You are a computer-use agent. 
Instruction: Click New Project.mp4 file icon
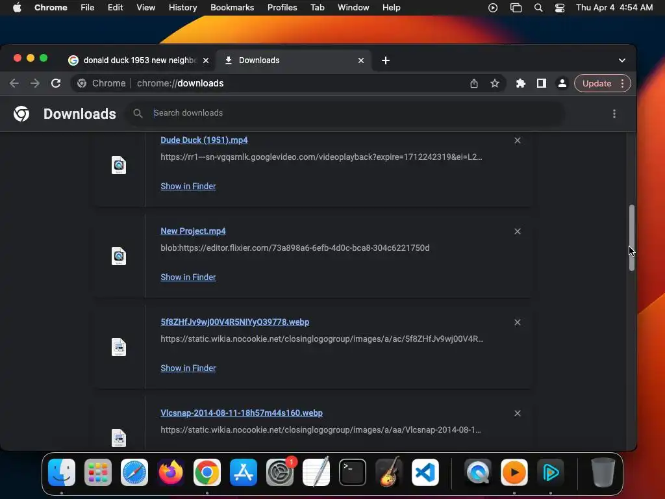(x=119, y=256)
